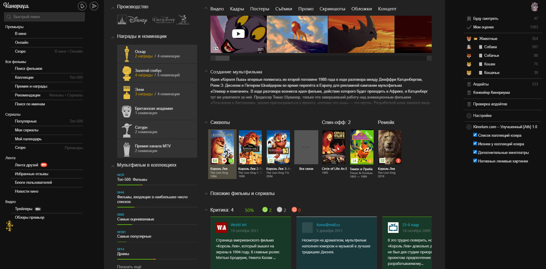Click the Annie award icon
This screenshot has width=546, height=269.
[x=127, y=92]
